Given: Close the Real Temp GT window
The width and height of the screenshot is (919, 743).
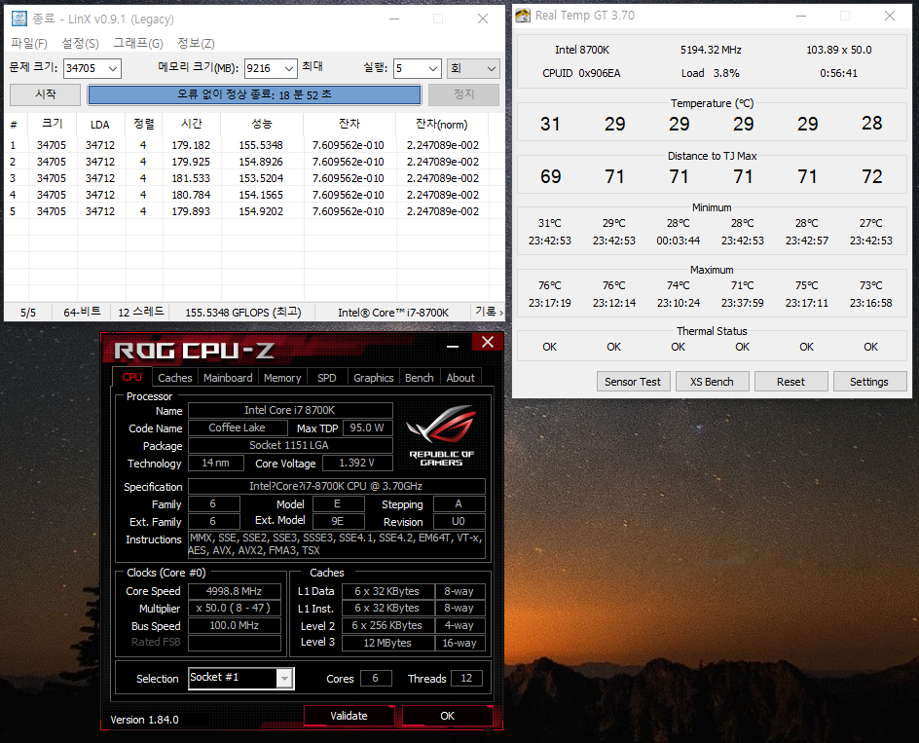Looking at the screenshot, I should coord(890,16).
